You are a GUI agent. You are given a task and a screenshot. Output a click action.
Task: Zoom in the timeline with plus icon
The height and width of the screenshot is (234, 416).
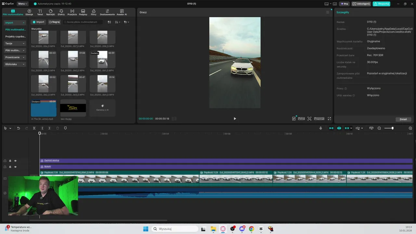[x=410, y=128]
